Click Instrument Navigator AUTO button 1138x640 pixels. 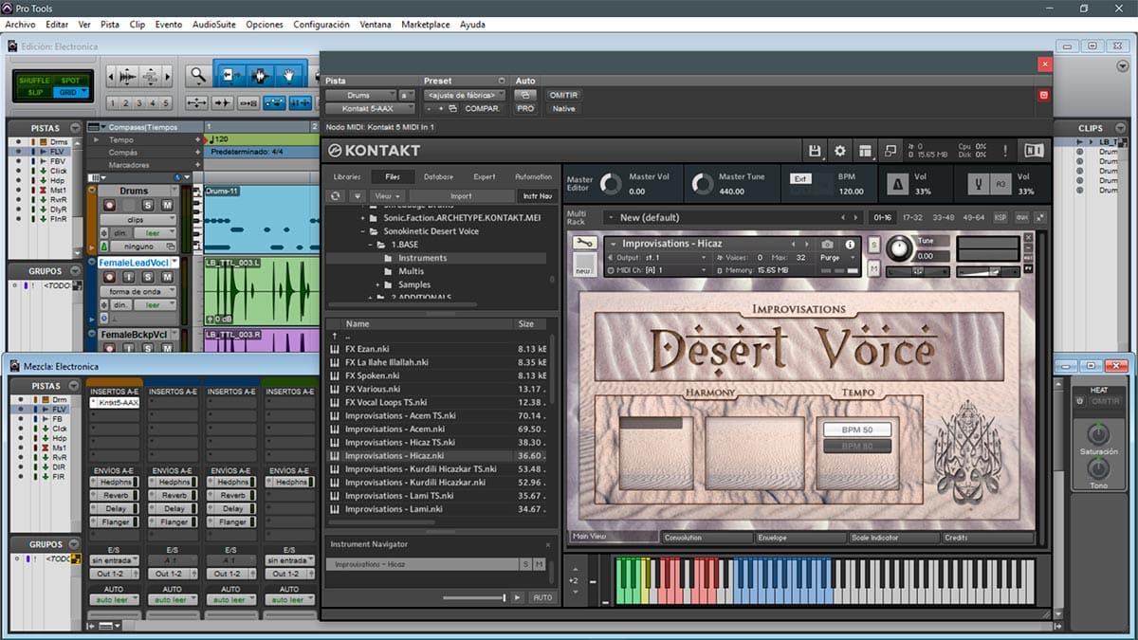click(x=542, y=597)
